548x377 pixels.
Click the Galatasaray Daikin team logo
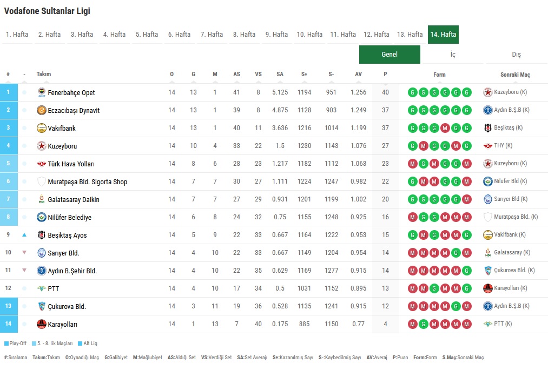42,199
